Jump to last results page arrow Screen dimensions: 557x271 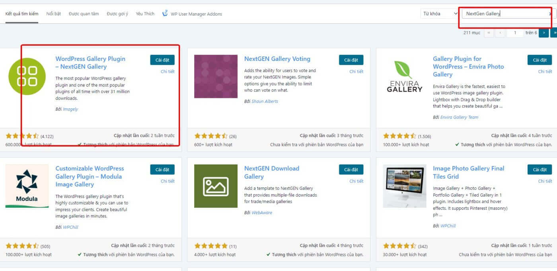point(554,33)
